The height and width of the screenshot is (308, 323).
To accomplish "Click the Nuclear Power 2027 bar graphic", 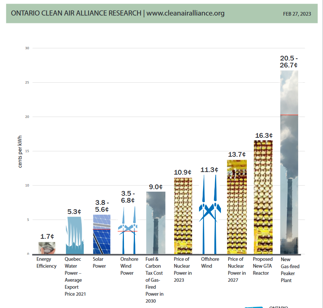I will tap(237, 207).
